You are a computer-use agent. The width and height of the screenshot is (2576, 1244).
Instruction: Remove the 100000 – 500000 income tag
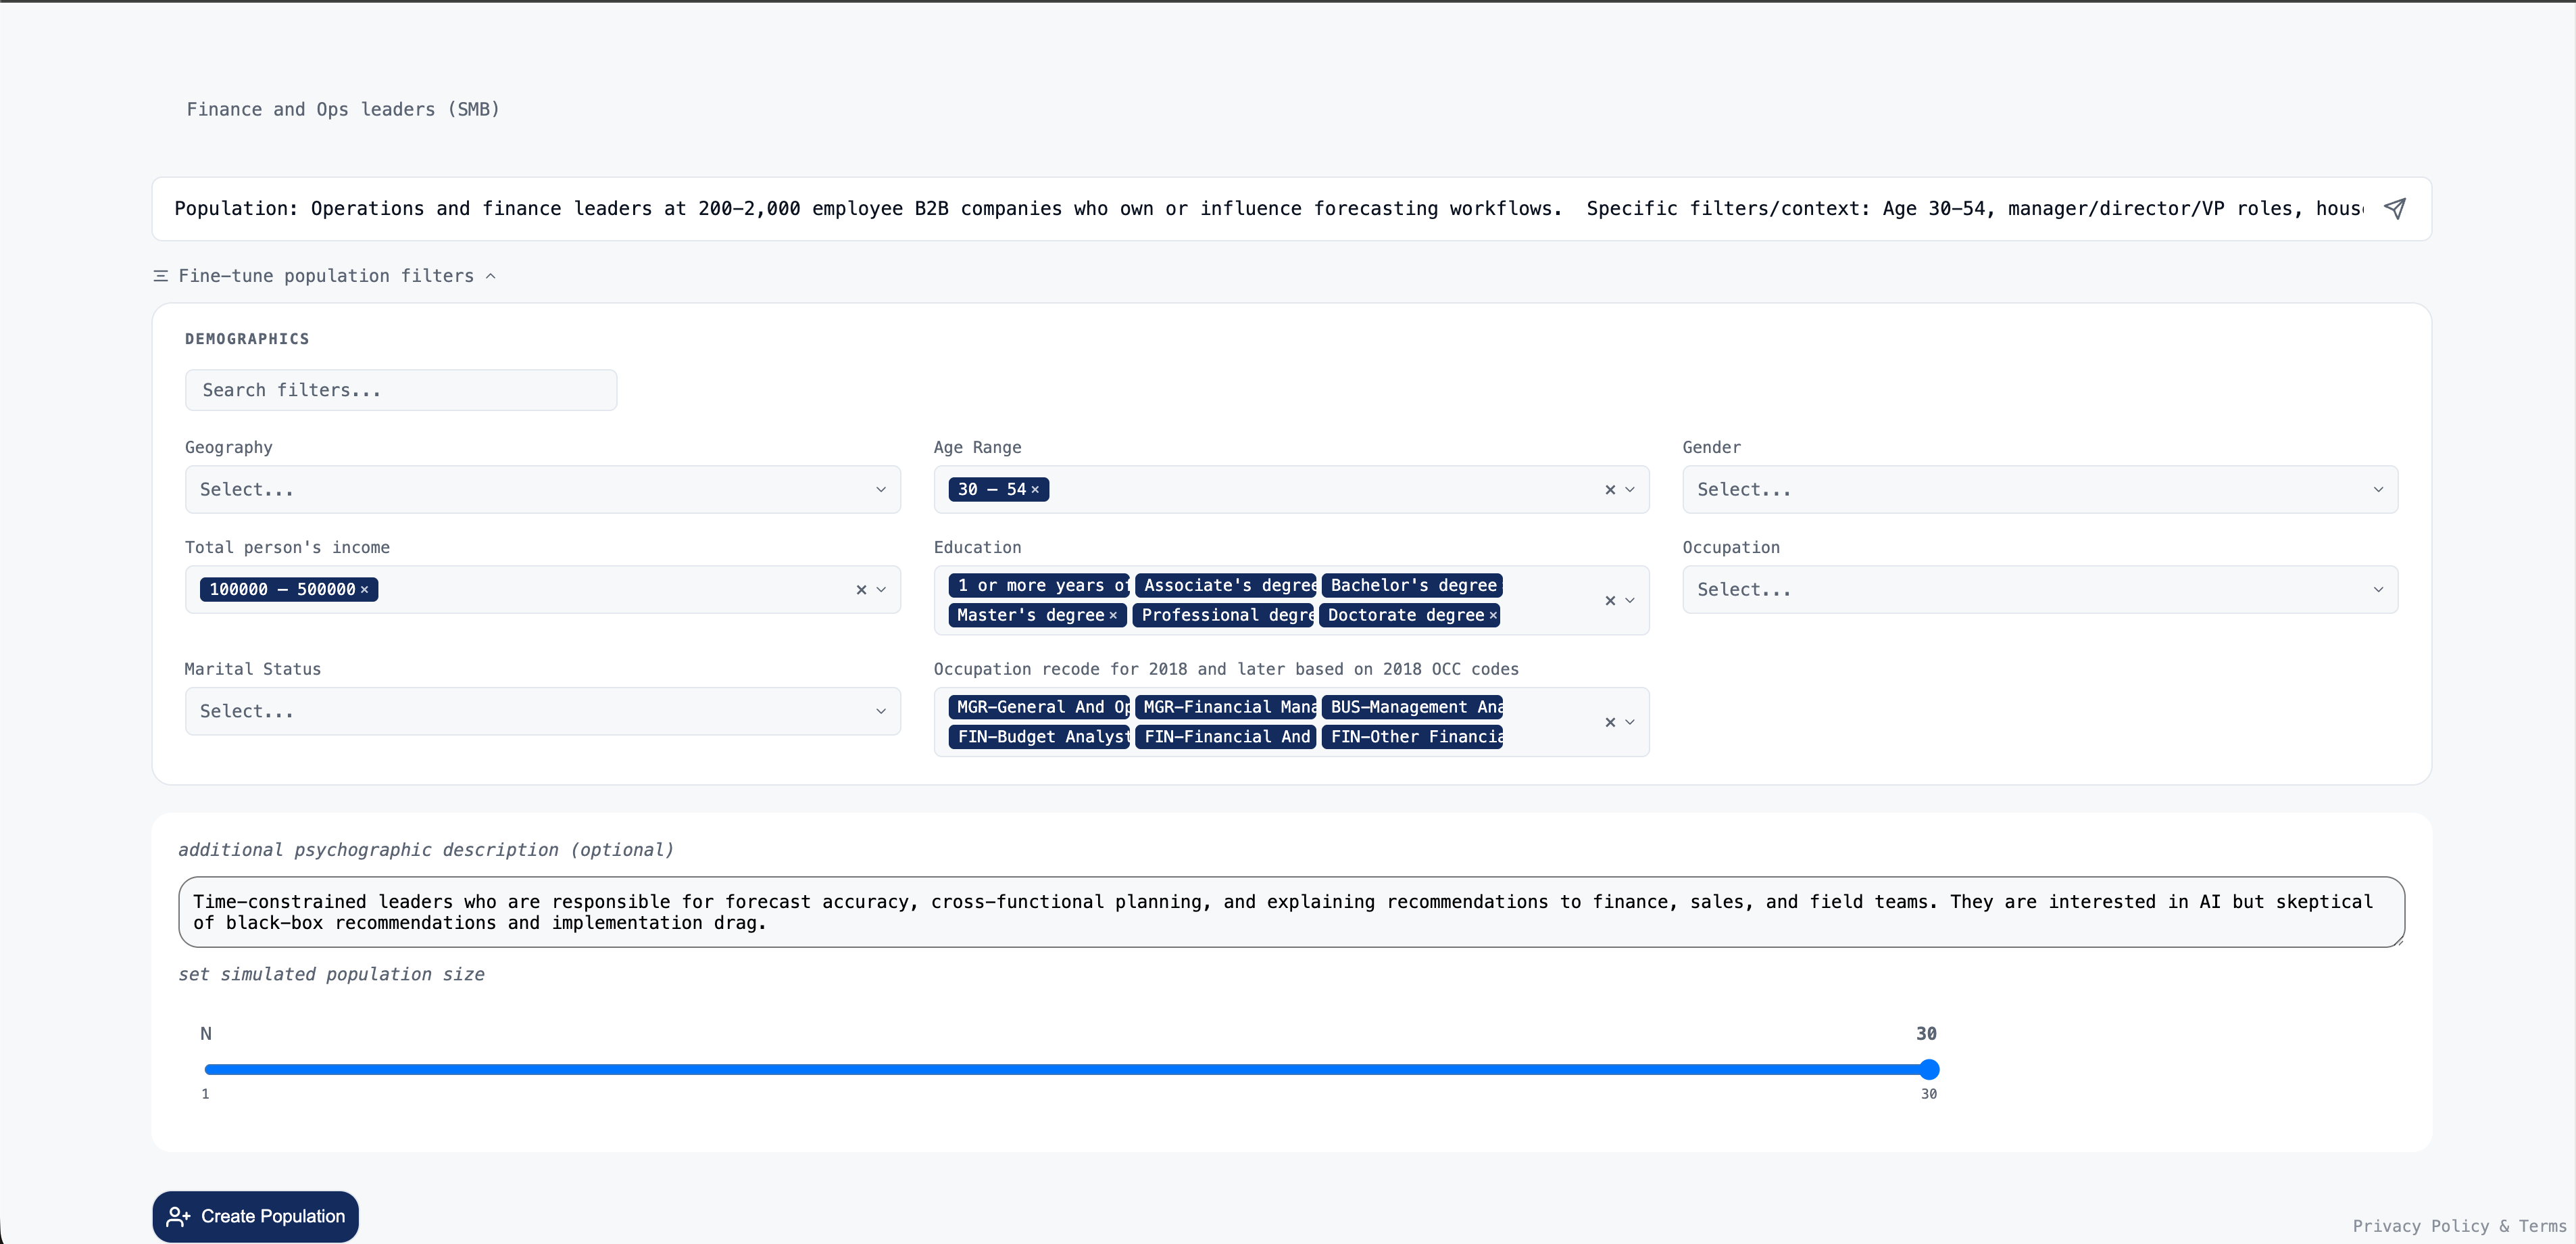(x=365, y=590)
